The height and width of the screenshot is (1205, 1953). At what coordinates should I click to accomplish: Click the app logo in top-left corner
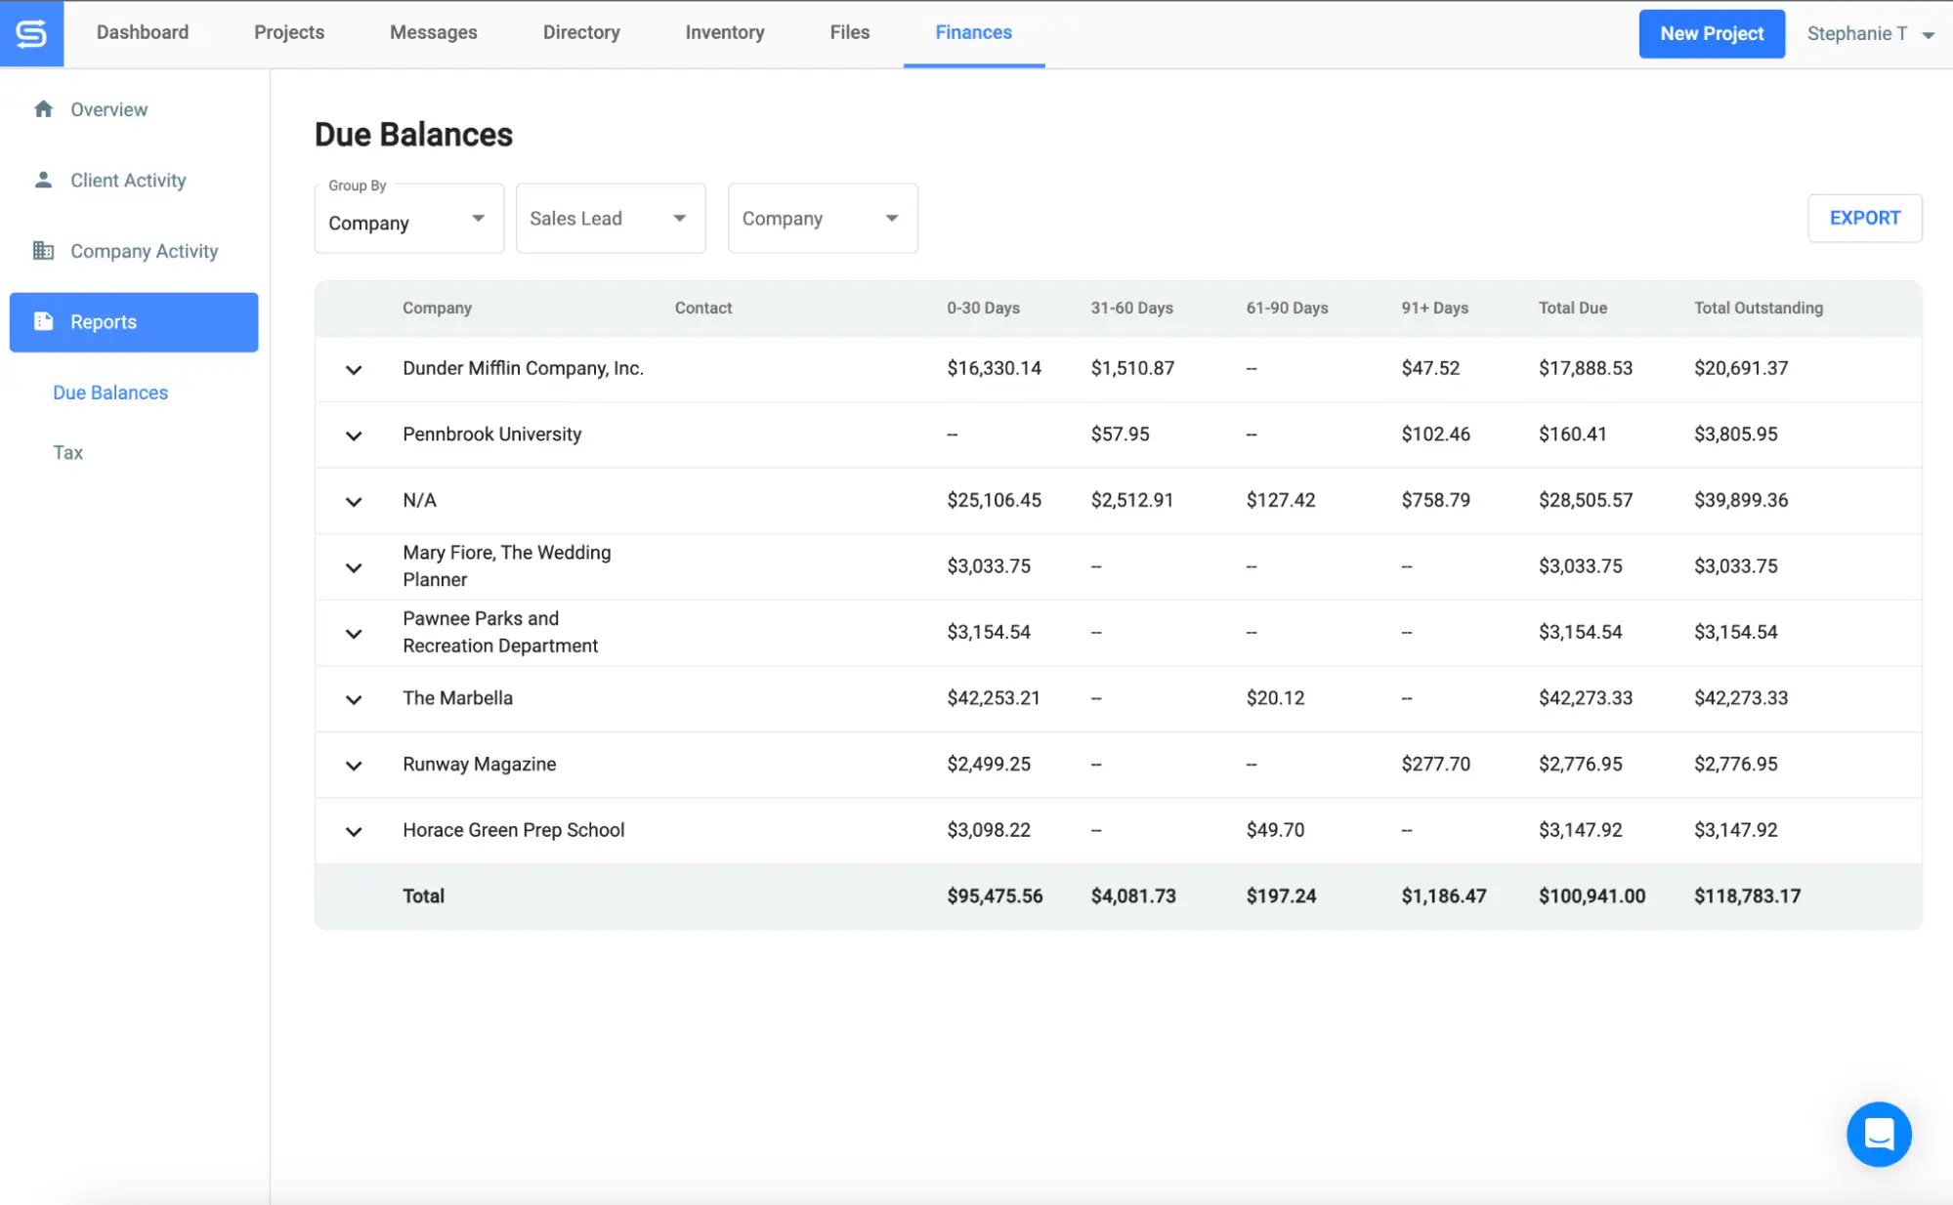point(31,33)
